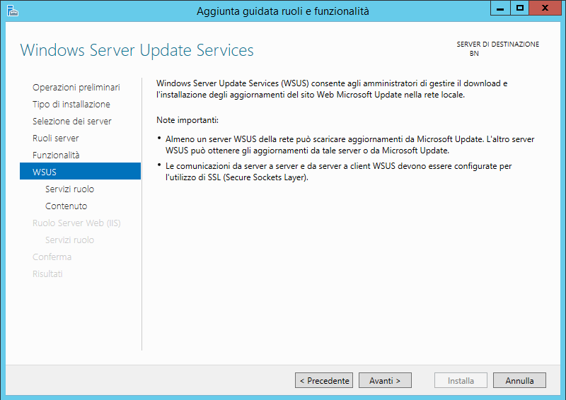566x400 pixels.
Task: Go back with the Precedente button
Action: (x=324, y=380)
